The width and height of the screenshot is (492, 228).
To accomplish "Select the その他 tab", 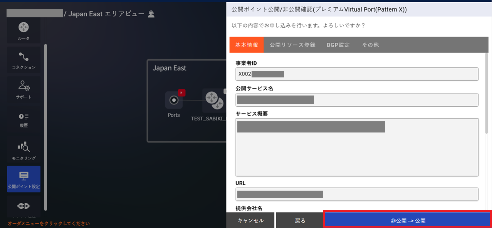I will tap(370, 45).
